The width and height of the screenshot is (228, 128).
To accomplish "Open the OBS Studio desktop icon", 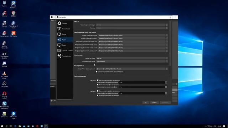I will pyautogui.click(x=4, y=85).
